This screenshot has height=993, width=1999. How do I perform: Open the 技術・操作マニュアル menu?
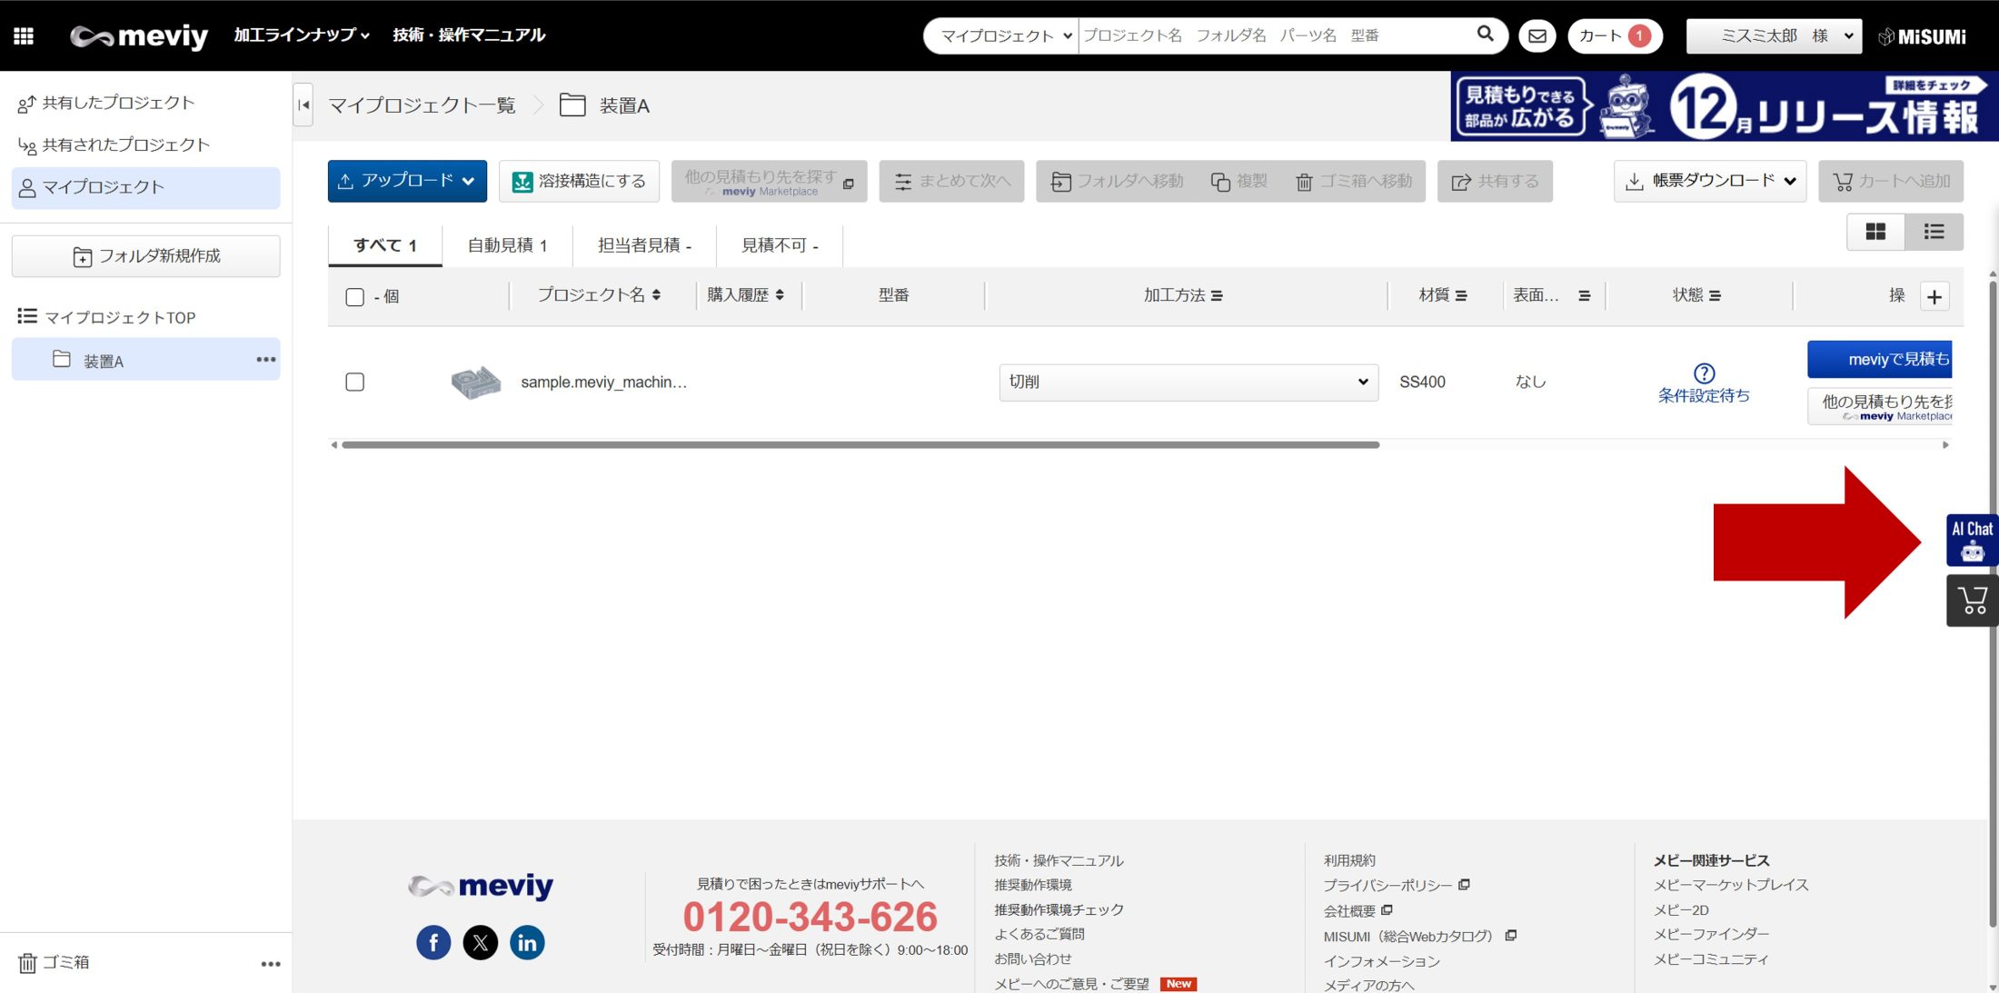[x=469, y=35]
